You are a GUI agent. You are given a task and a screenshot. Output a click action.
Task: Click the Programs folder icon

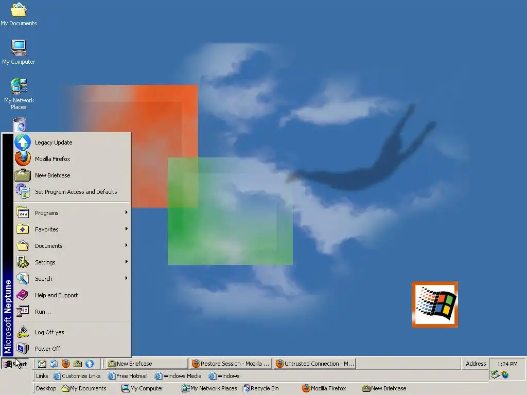click(23, 212)
